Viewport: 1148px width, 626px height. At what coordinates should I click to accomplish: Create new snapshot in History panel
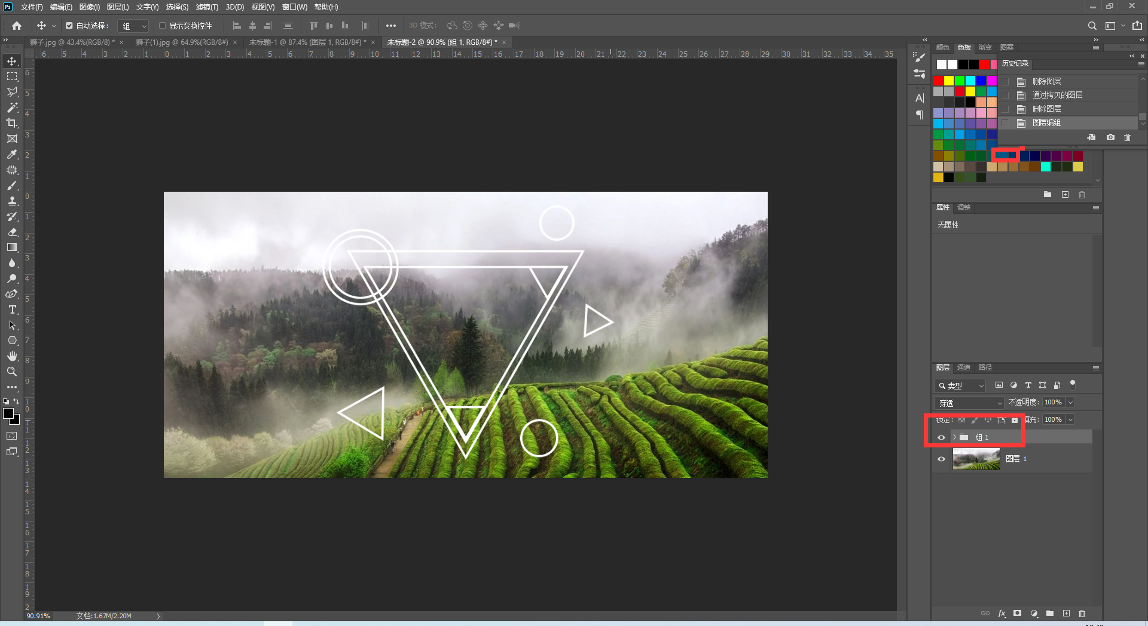pos(1110,137)
